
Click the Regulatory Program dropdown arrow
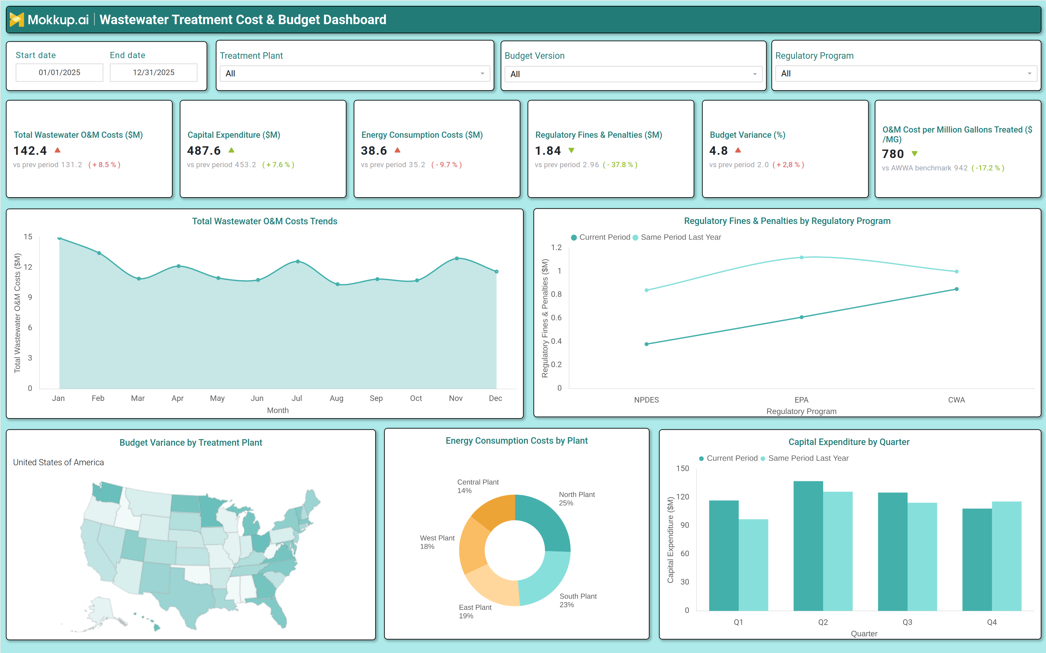[1030, 74]
